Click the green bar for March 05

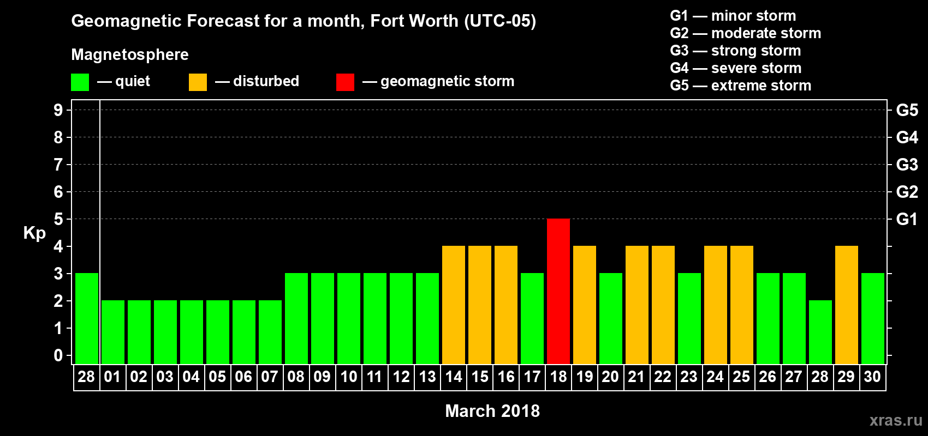pyautogui.click(x=218, y=332)
